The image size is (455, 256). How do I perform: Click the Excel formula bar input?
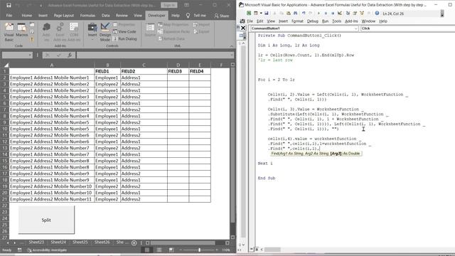pos(154,55)
